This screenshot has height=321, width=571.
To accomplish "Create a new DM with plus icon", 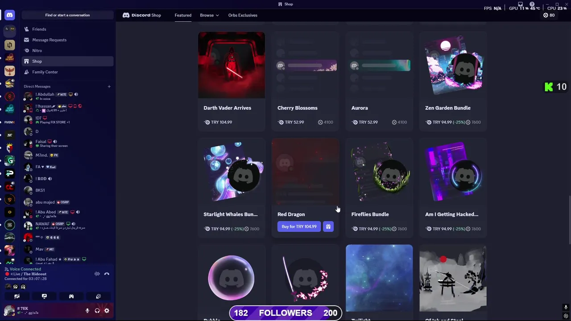I will pyautogui.click(x=109, y=86).
